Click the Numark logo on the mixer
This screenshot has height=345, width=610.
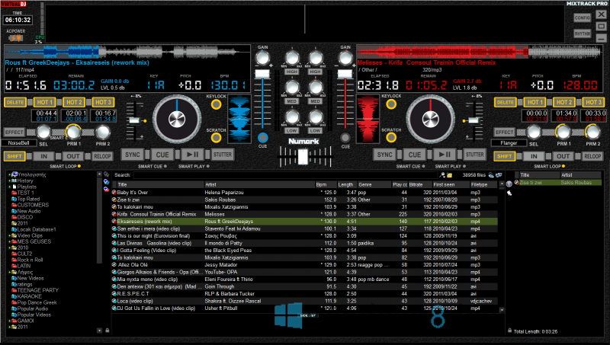tap(303, 142)
